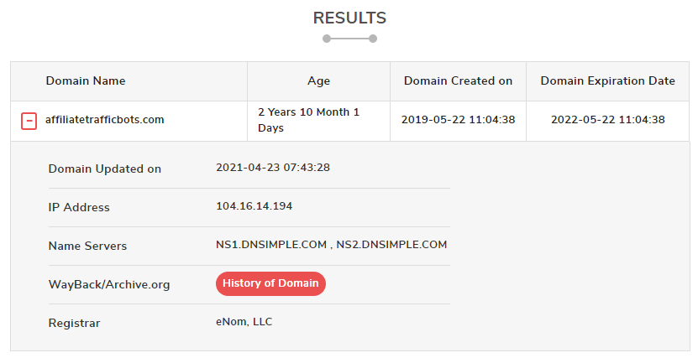
Task: Click the IP address 104.16.14.194
Action: [x=255, y=206]
